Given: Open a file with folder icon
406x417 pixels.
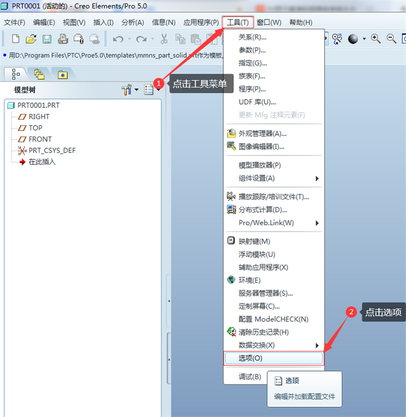Looking at the screenshot, I should point(31,39).
